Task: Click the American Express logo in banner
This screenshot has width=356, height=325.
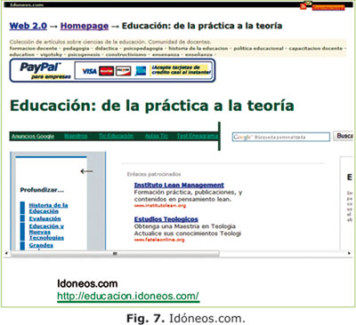Action: (141, 71)
